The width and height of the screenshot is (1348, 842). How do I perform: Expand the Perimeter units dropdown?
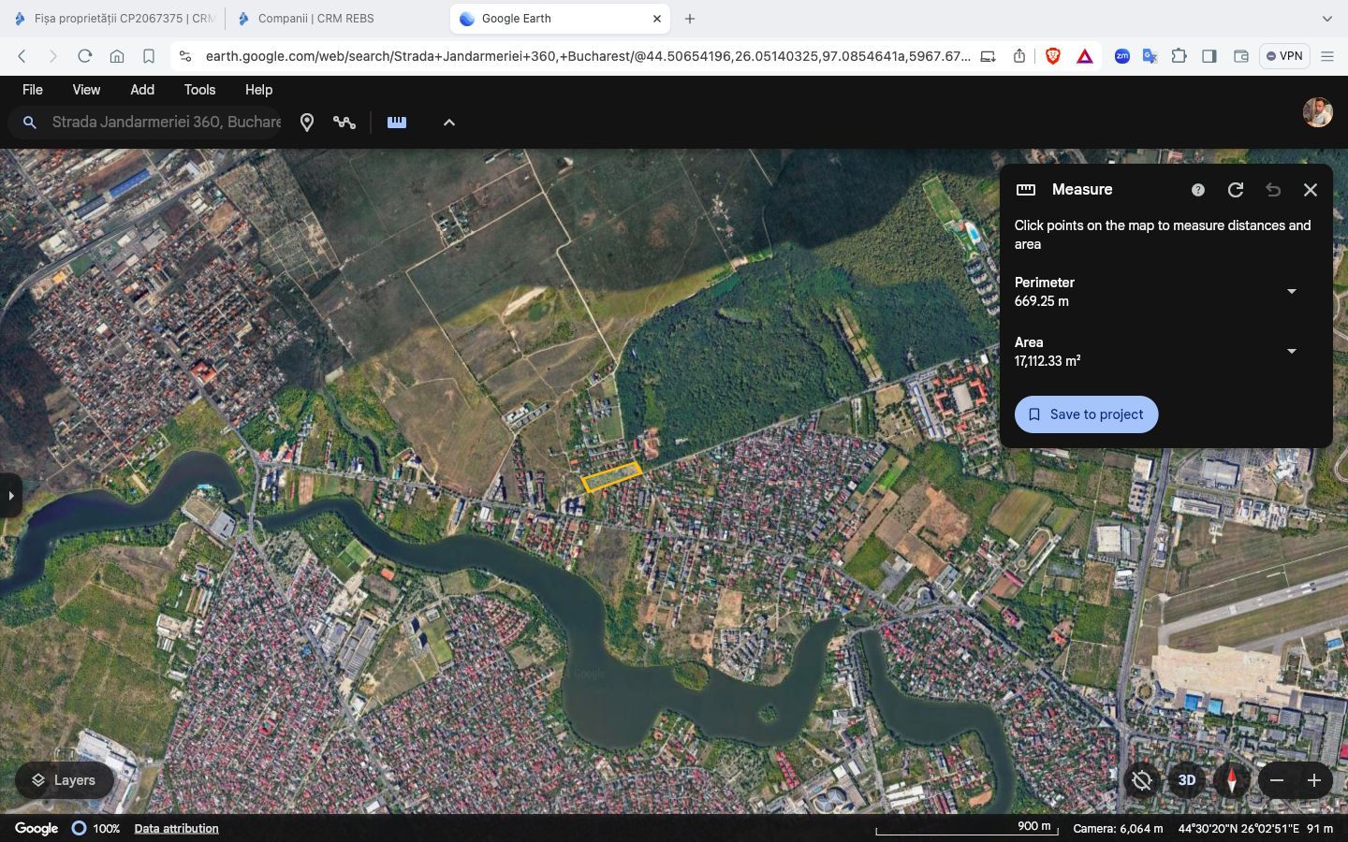[x=1291, y=291]
